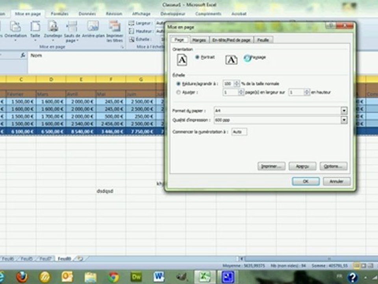Open the Affichage ribbon tab
378x284 pixels.
point(141,14)
